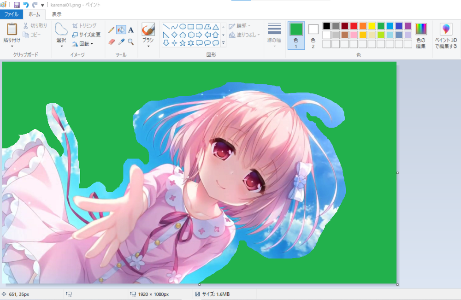Click the canvas right-edge resize handle
This screenshot has width=461, height=300.
[397, 173]
